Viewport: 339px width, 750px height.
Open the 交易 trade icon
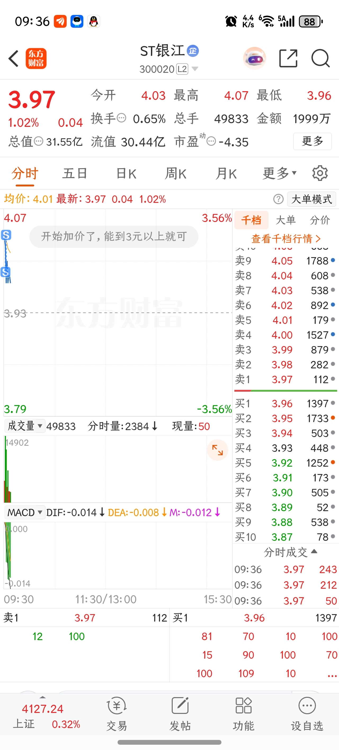point(117,714)
